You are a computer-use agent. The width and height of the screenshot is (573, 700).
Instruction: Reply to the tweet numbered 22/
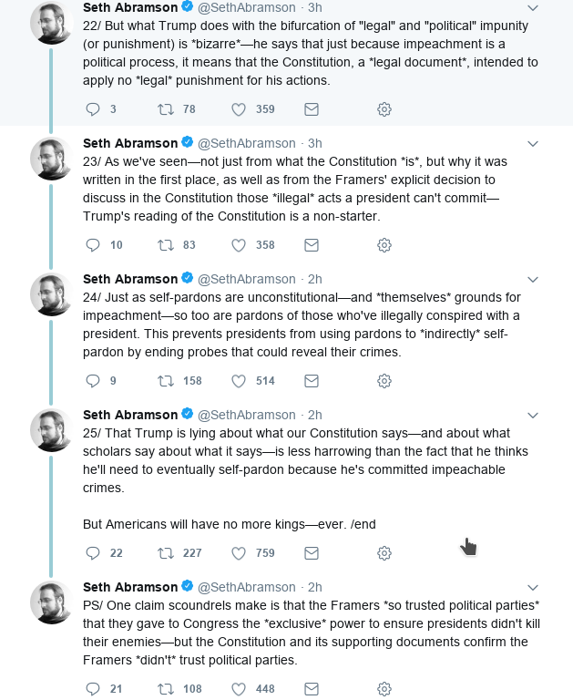(x=92, y=109)
